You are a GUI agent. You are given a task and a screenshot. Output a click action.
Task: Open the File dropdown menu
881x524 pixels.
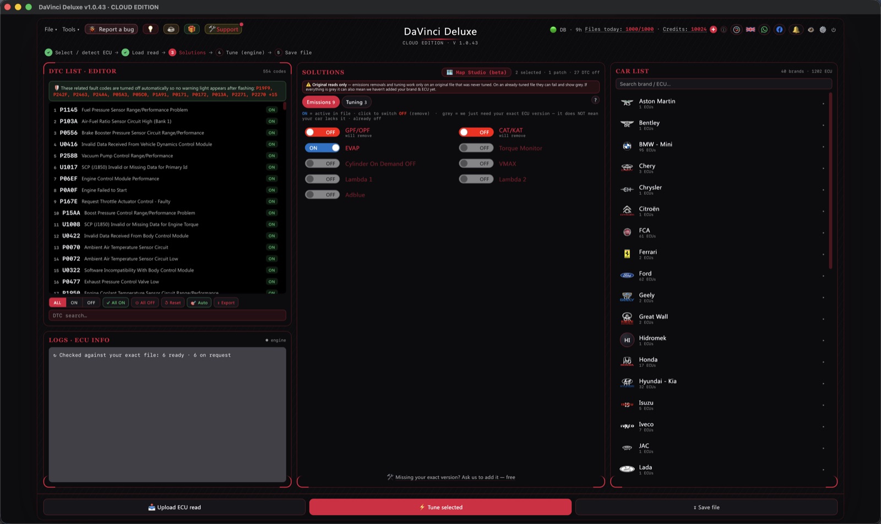[x=51, y=29]
